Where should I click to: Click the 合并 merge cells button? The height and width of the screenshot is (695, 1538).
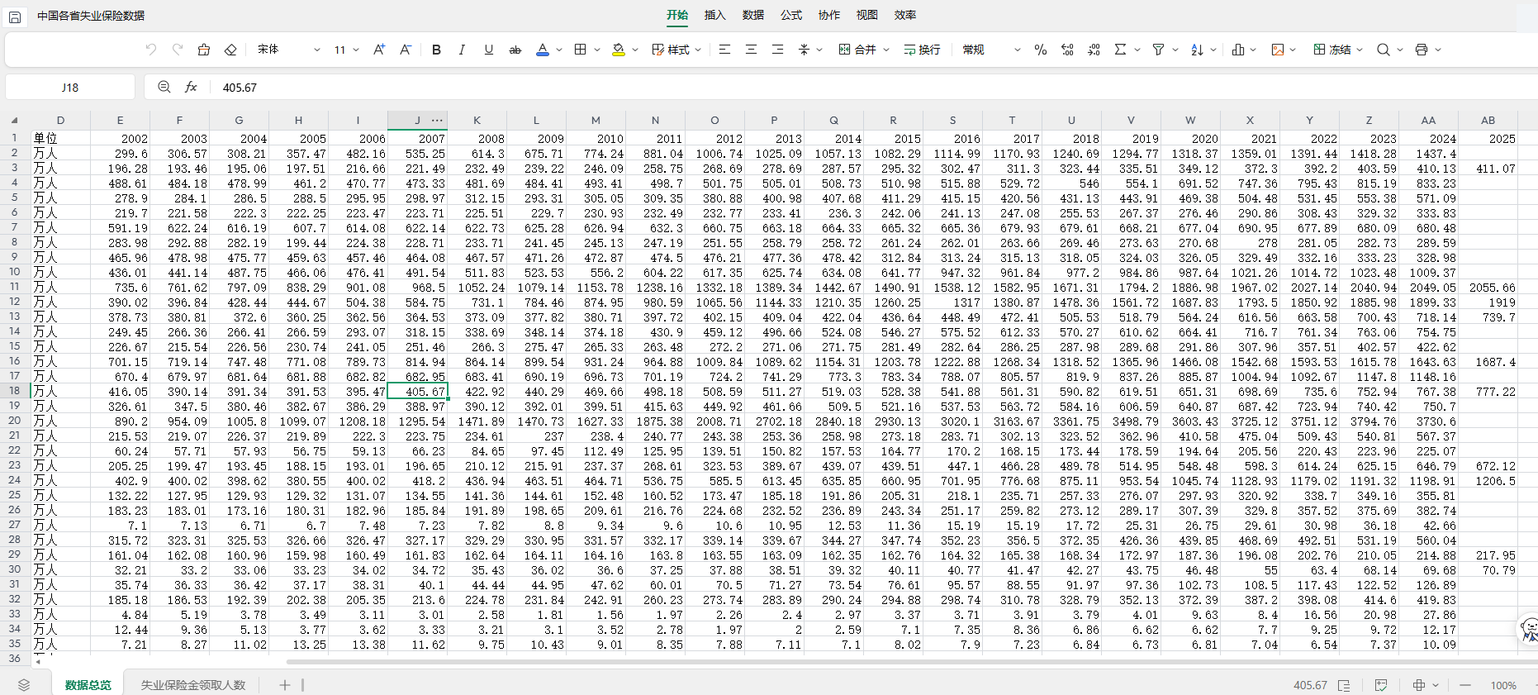(857, 50)
